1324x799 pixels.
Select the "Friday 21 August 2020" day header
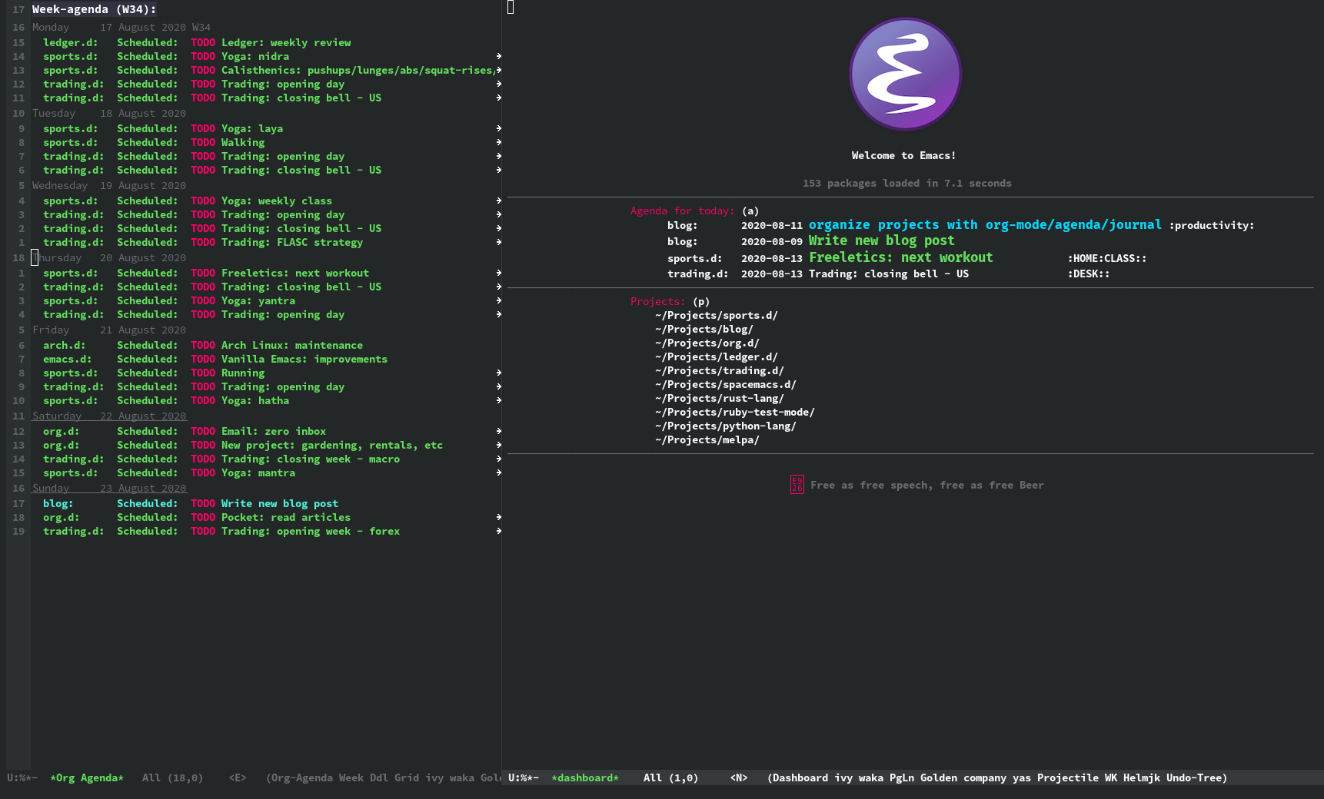click(x=109, y=330)
